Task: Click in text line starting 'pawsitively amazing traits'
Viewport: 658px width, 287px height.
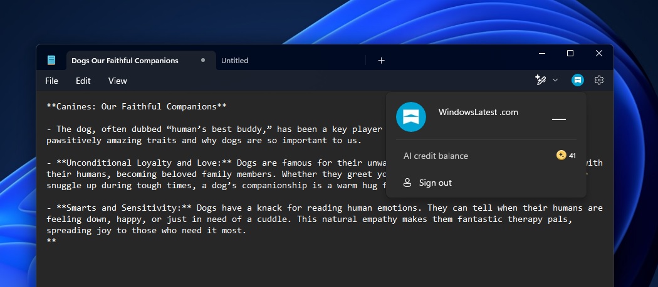Action: click(204, 140)
